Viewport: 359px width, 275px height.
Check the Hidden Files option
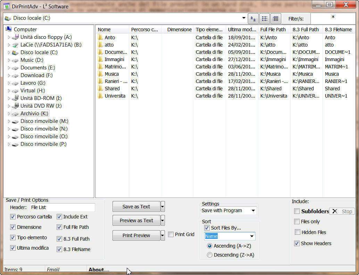(x=298, y=232)
